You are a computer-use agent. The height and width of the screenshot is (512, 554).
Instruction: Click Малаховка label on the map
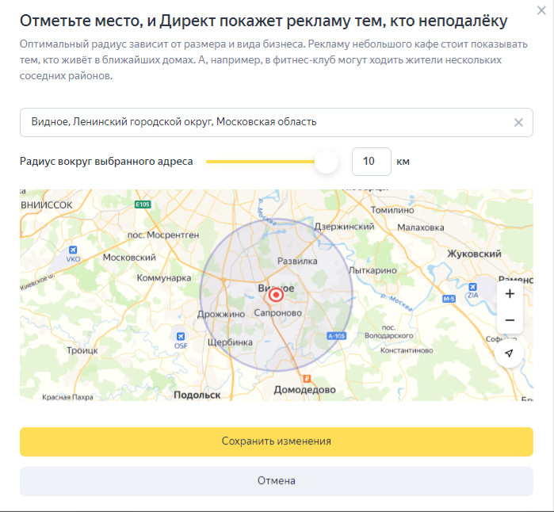coord(420,227)
